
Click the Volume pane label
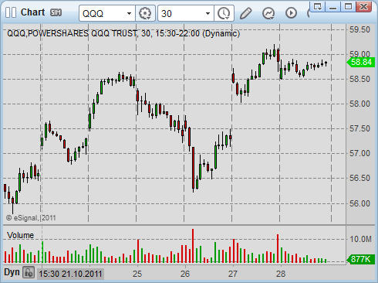20,235
